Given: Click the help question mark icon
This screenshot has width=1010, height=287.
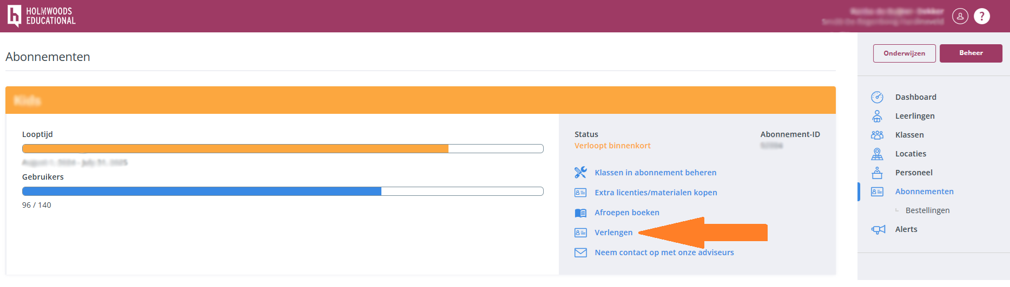Looking at the screenshot, I should (982, 16).
